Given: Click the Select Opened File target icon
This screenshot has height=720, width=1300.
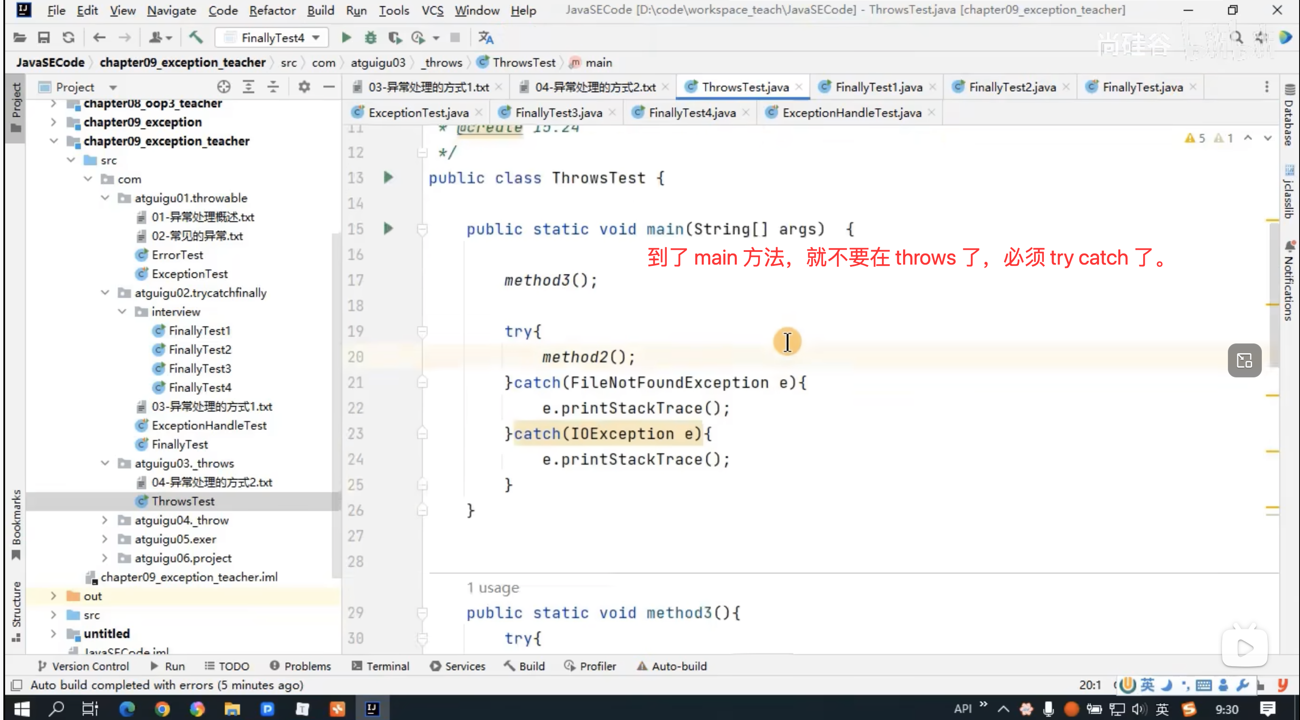Looking at the screenshot, I should pos(223,87).
